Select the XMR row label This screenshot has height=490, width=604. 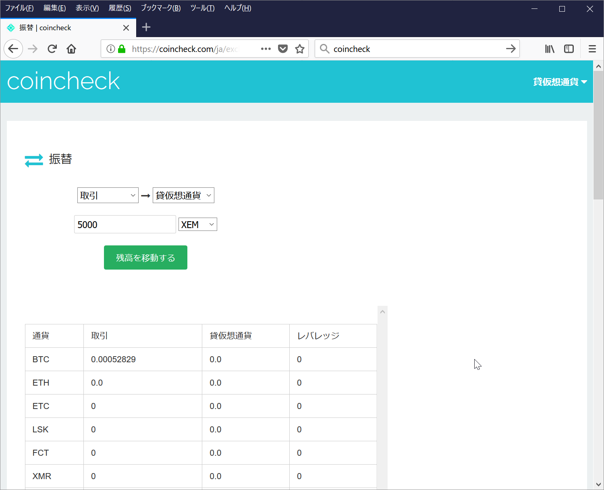point(42,476)
